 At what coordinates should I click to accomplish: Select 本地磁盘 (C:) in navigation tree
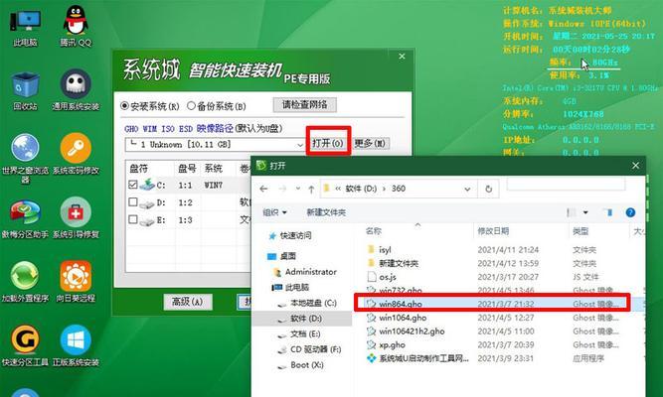click(x=313, y=303)
